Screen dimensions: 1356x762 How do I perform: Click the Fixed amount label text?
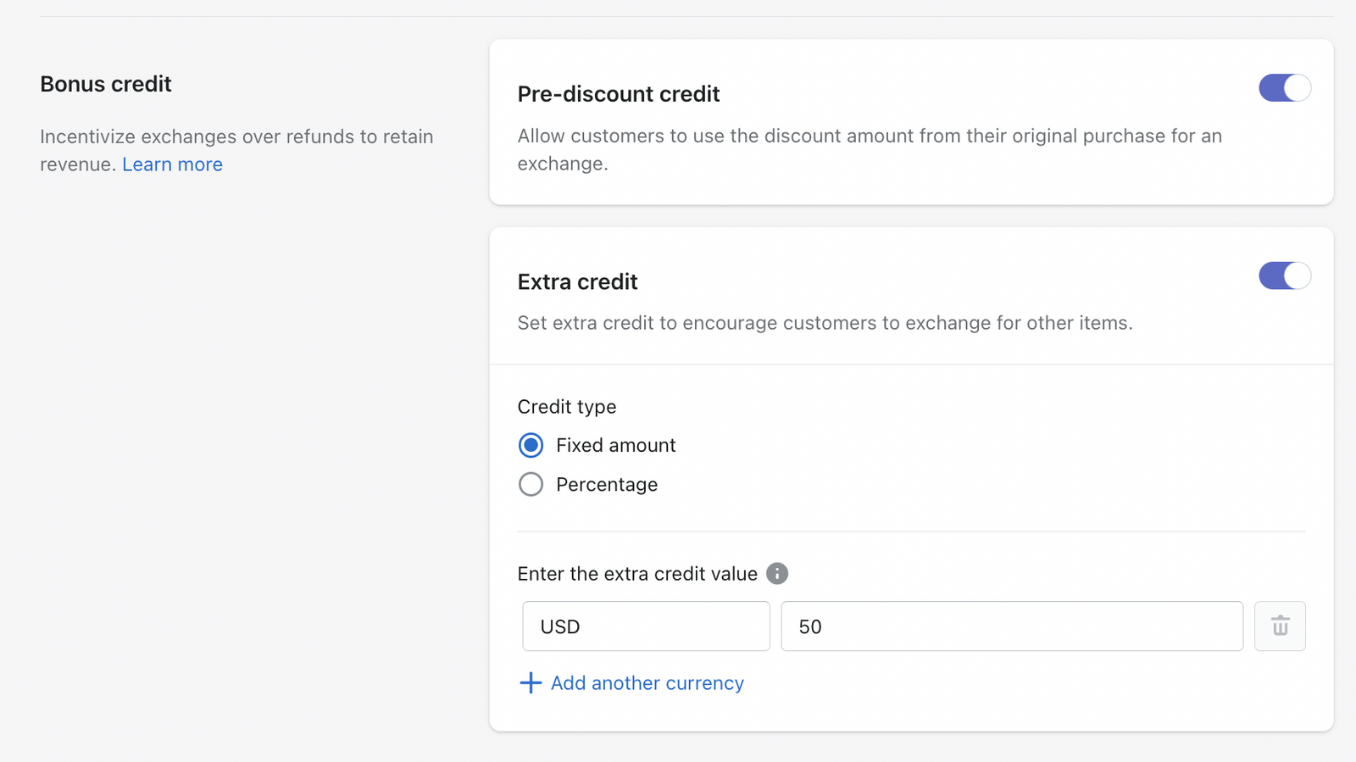tap(615, 445)
